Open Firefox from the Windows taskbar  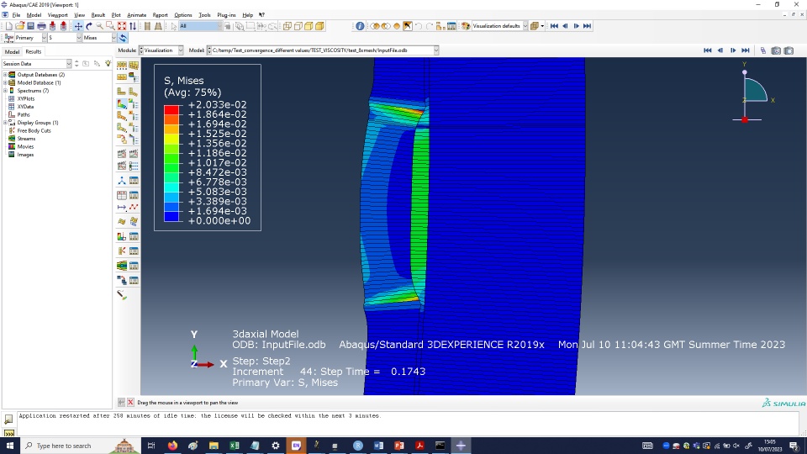172,446
